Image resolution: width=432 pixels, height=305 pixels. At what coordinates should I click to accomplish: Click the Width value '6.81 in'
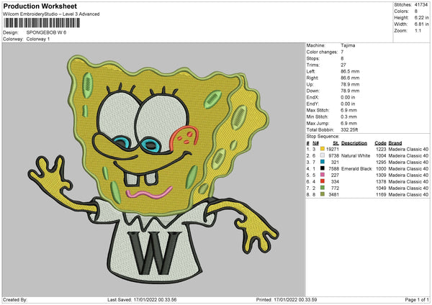click(x=421, y=24)
